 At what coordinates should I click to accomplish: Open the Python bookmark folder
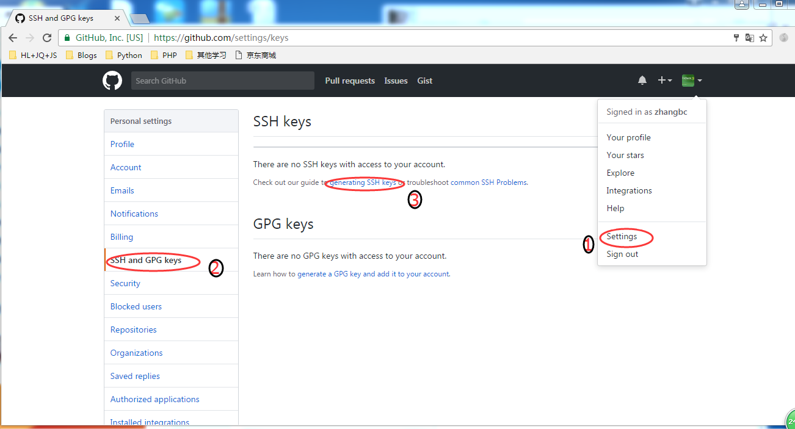[124, 55]
